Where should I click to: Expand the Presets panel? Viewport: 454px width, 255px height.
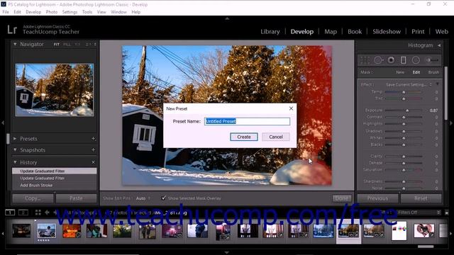click(15, 139)
